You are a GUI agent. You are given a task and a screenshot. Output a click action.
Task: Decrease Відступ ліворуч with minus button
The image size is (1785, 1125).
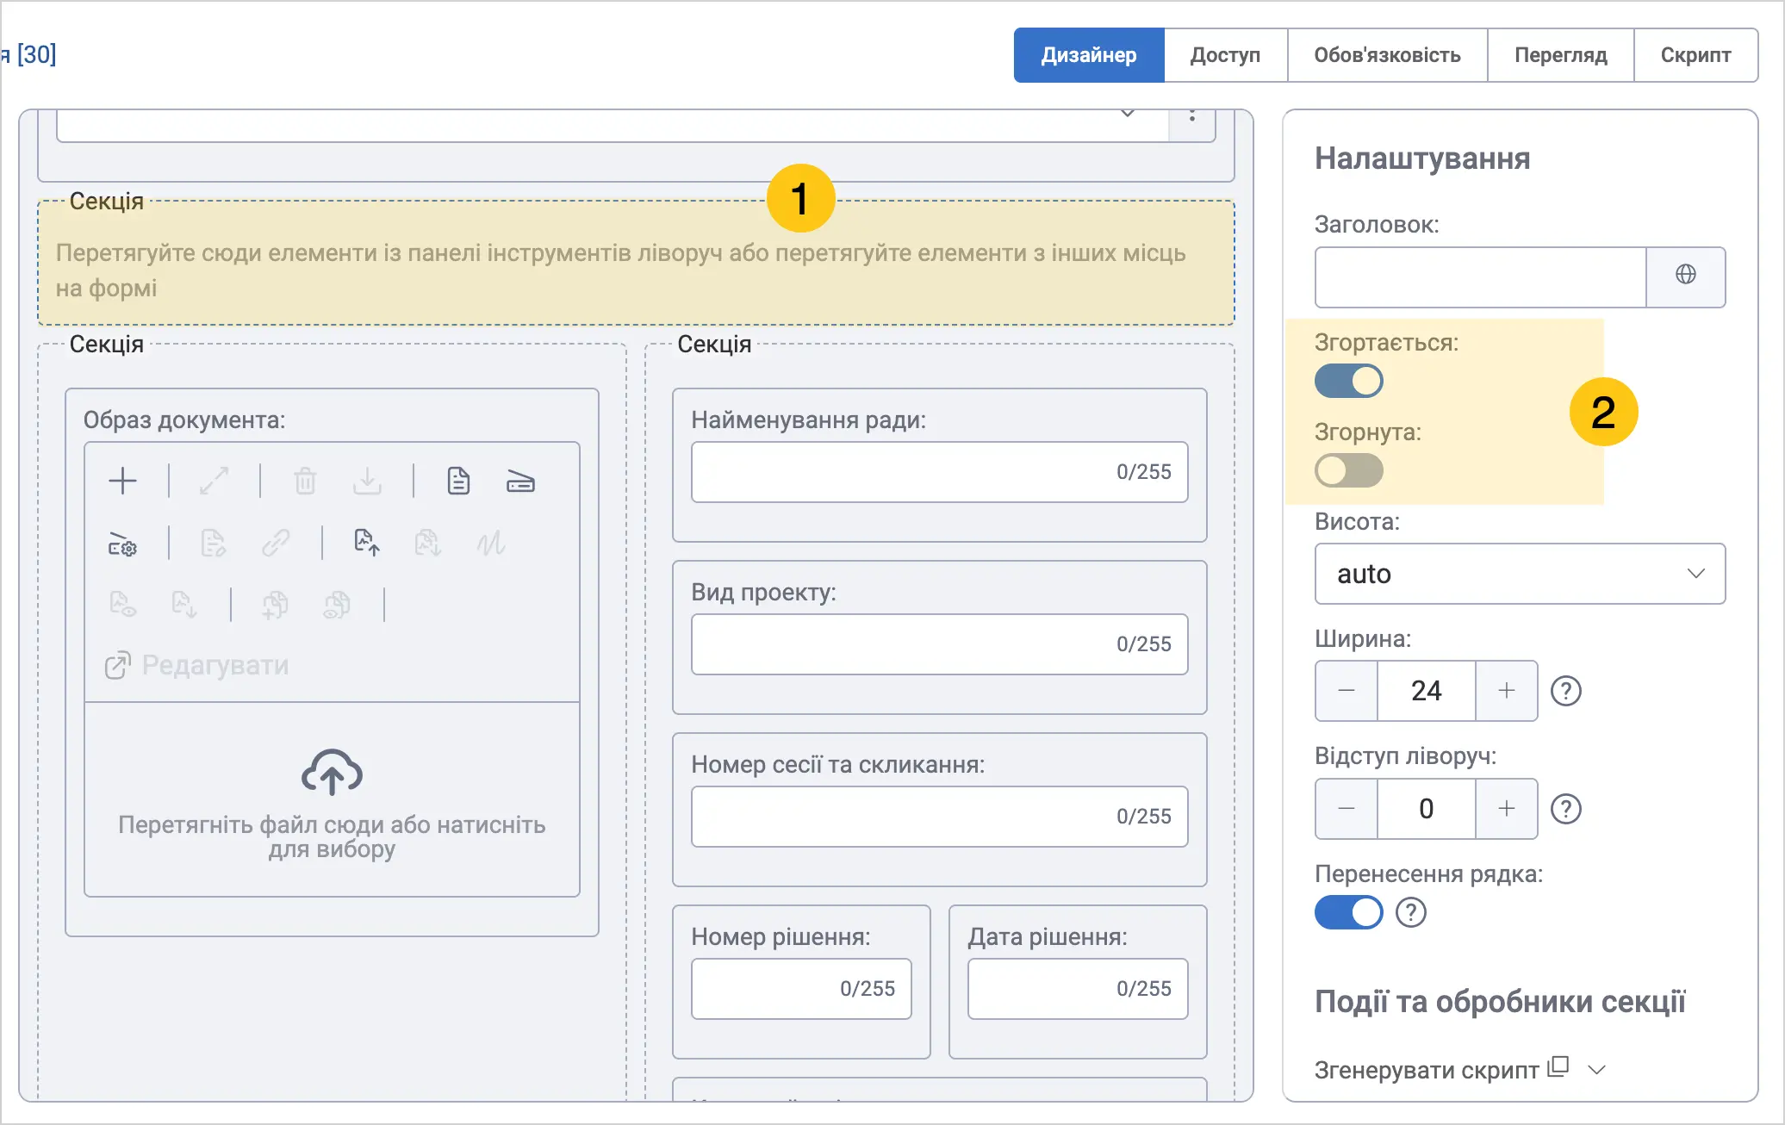click(1347, 809)
